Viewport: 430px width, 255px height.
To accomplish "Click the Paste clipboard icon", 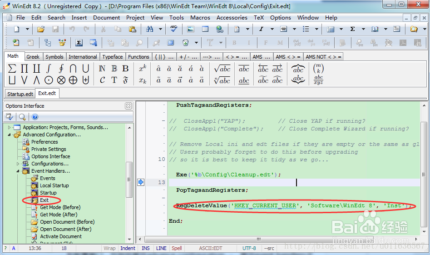I will point(133,29).
